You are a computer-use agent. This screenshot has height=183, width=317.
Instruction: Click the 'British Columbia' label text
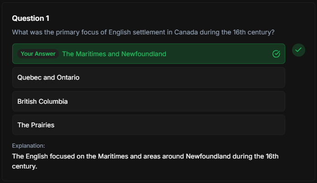pyautogui.click(x=43, y=101)
